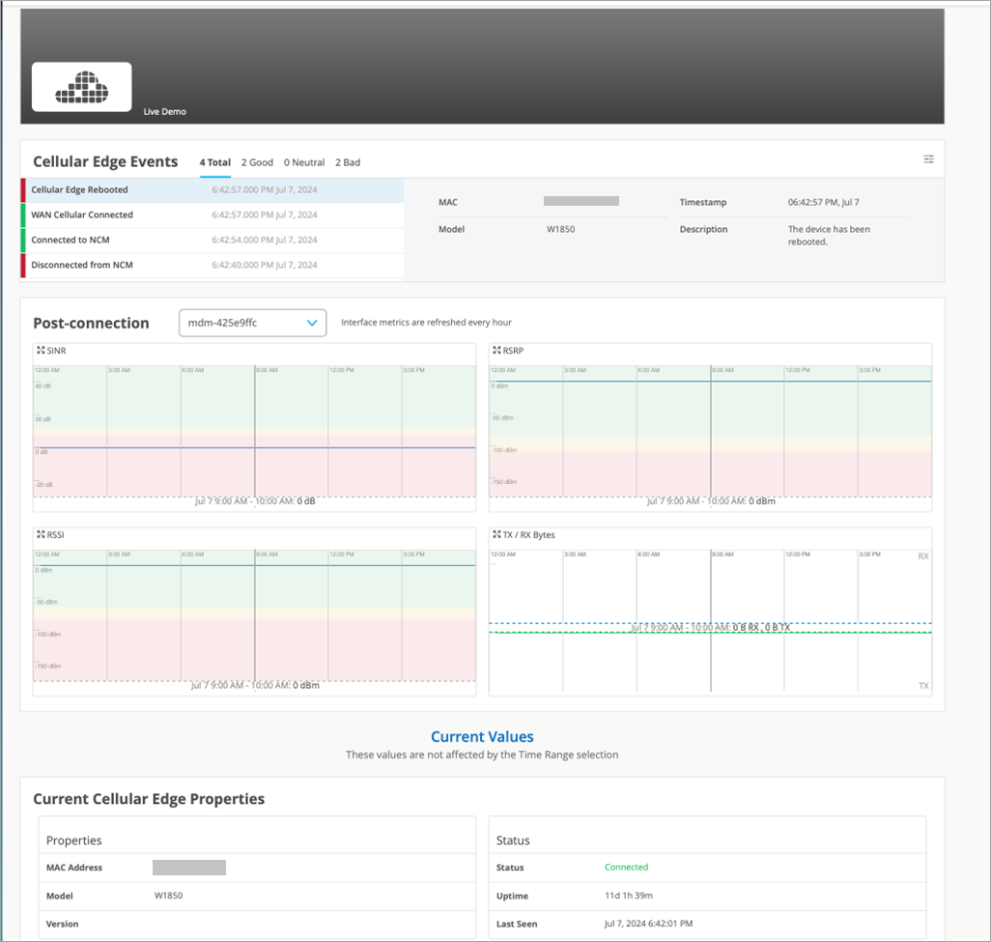This screenshot has width=991, height=942.
Task: Open the mdm-425e9ffc interface dropdown
Action: 252,323
